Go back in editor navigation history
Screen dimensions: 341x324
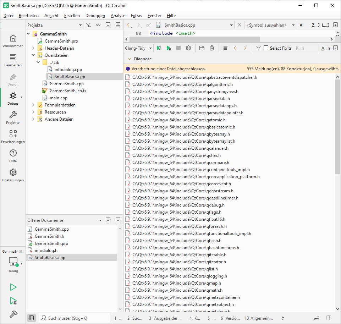(129, 25)
